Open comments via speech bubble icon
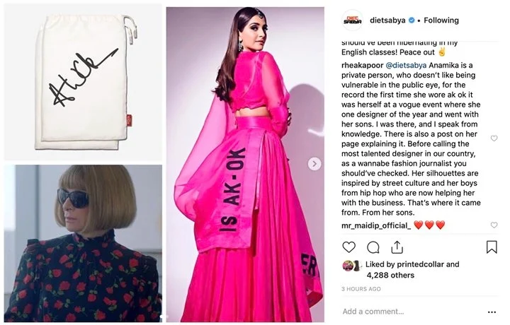 (373, 247)
